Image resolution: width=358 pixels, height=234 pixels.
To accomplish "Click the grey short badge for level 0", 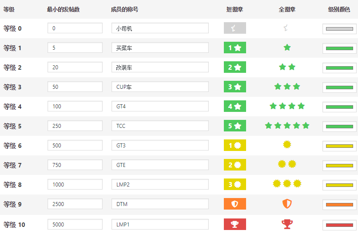I will point(235,28).
